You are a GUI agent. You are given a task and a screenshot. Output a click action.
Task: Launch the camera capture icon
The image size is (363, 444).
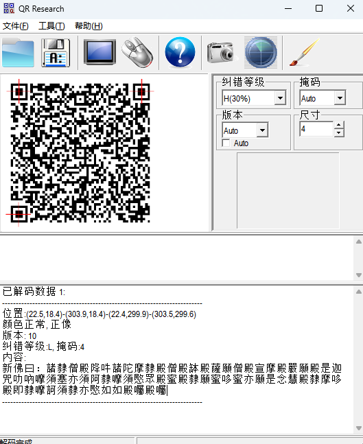pyautogui.click(x=222, y=53)
